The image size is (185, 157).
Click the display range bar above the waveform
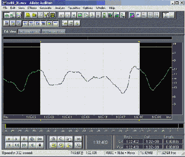(88, 38)
